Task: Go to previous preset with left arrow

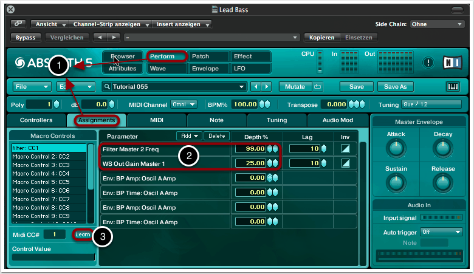Action: 256,87
